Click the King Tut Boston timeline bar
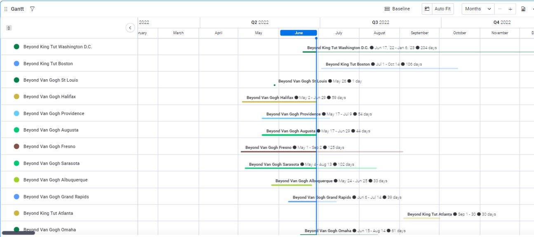Image resolution: width=534 pixels, height=237 pixels. pos(389,68)
